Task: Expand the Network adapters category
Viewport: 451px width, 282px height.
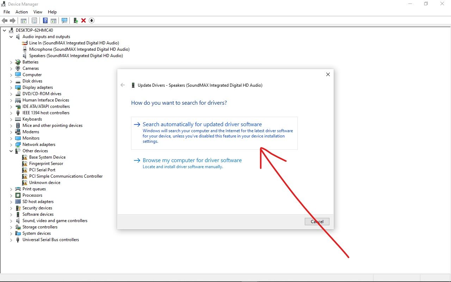Action: point(11,145)
